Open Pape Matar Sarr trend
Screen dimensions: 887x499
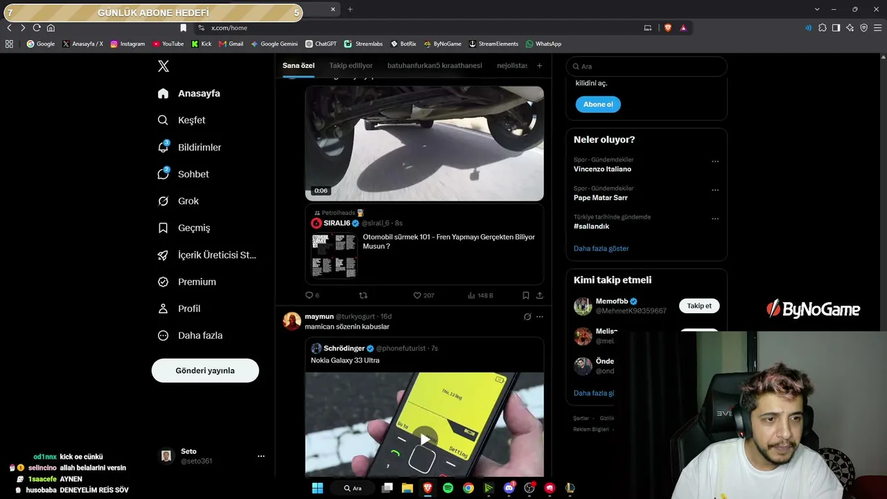[x=601, y=198]
